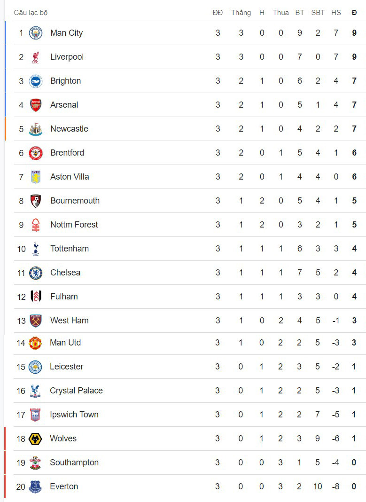Click the Everton club crest
366x502 pixels.
click(35, 486)
